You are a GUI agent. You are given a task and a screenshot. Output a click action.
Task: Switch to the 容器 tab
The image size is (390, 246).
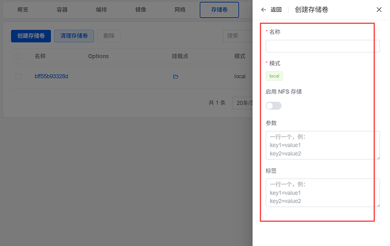[63, 10]
